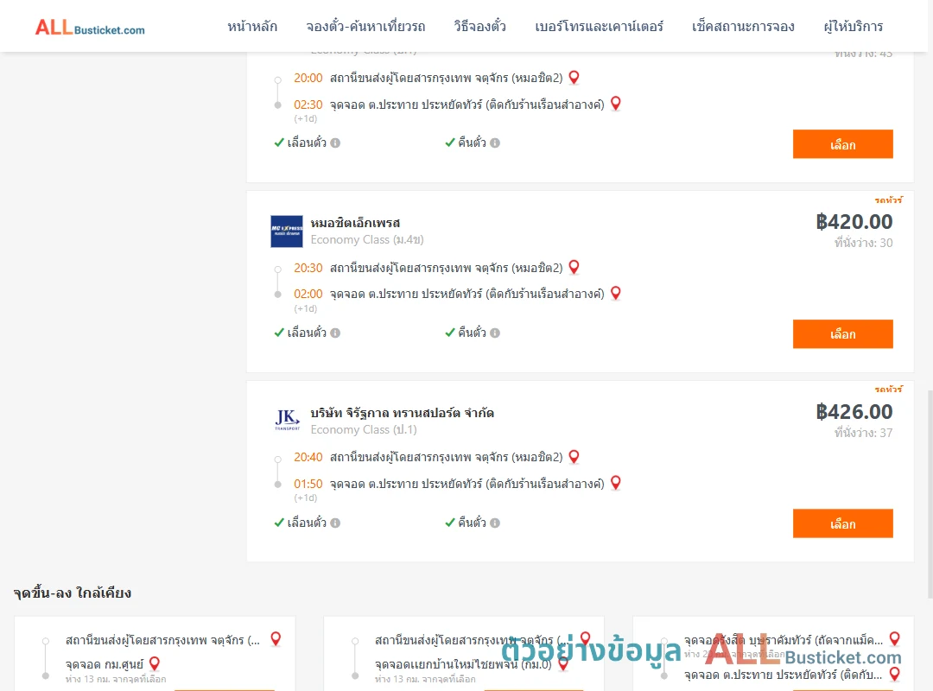The width and height of the screenshot is (933, 691).
Task: Click Economy Class (ป.1) label
Action: click(364, 430)
